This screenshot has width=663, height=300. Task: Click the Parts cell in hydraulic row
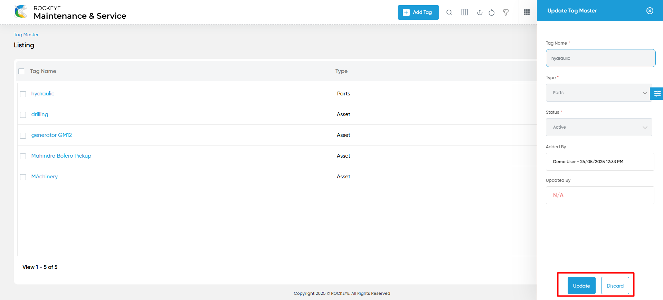coord(343,94)
